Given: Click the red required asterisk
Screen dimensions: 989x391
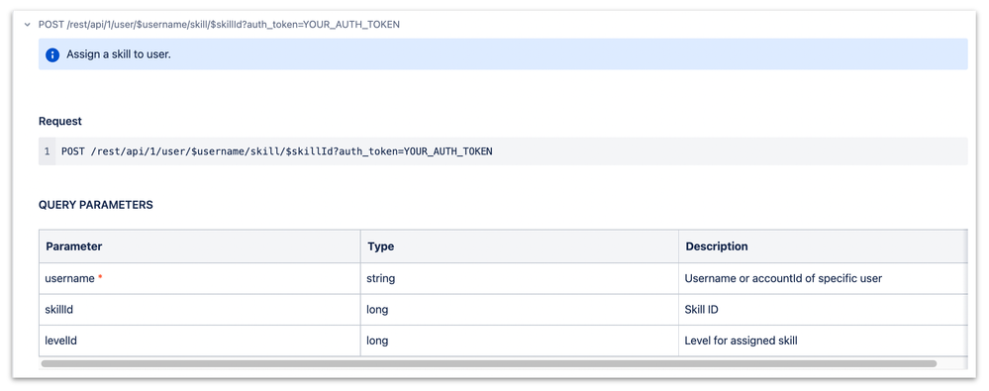Looking at the screenshot, I should pos(100,277).
